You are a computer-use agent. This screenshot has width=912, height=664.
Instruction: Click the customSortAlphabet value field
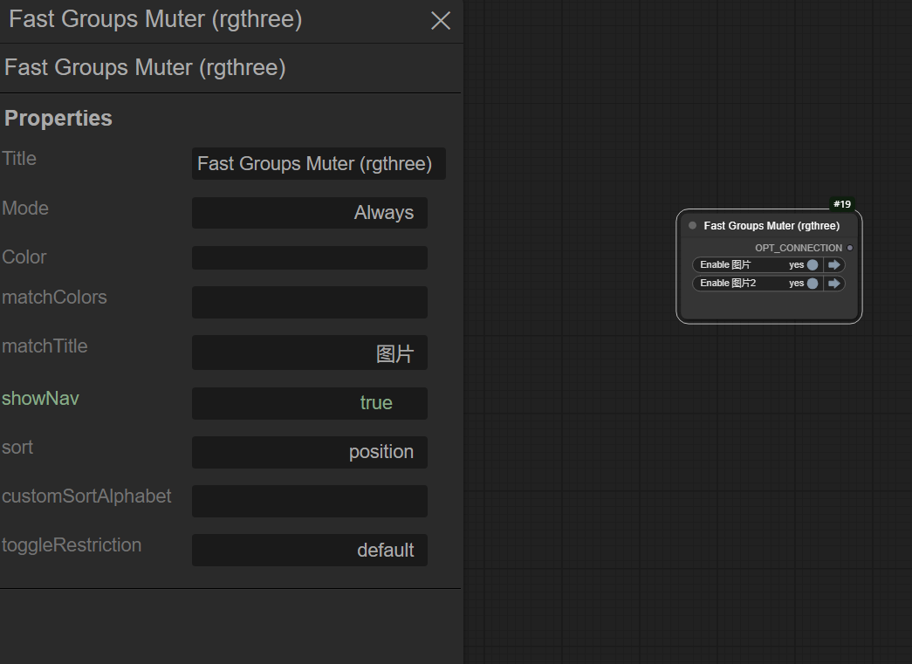click(x=309, y=501)
